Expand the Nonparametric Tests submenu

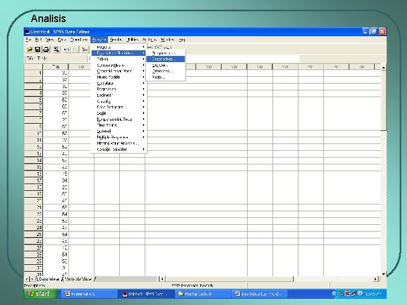(119, 119)
